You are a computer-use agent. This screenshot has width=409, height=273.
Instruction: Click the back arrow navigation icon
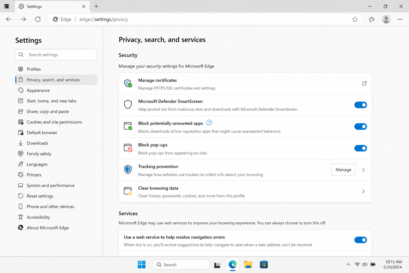click(9, 19)
